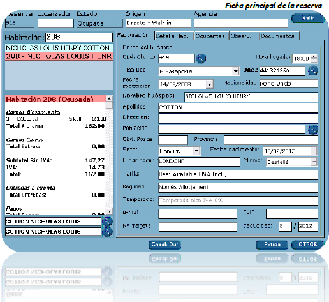Click search icon beside first COTTON NICHOLAS LOUIS field

(x=107, y=222)
